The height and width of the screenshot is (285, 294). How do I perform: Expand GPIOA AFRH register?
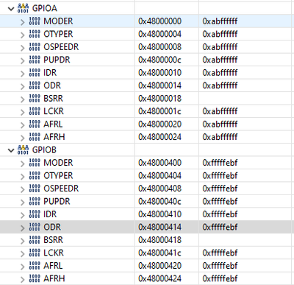(x=23, y=138)
